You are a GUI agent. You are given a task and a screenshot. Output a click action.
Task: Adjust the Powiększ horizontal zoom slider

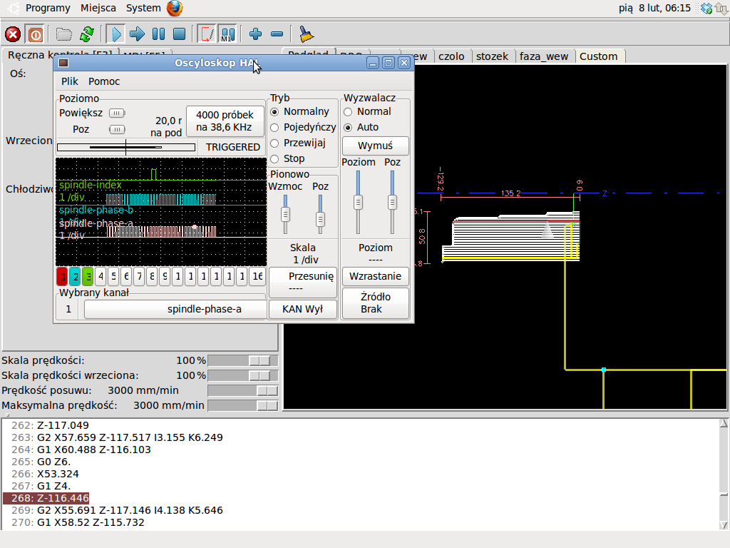click(x=117, y=113)
